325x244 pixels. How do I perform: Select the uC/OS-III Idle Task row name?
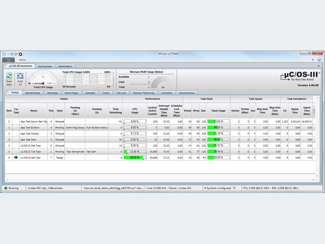pyautogui.click(x=30, y=158)
